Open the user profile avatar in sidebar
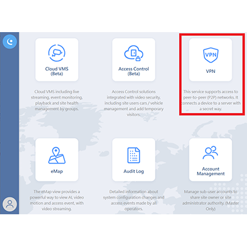The width and height of the screenshot is (247, 247). coord(9,204)
